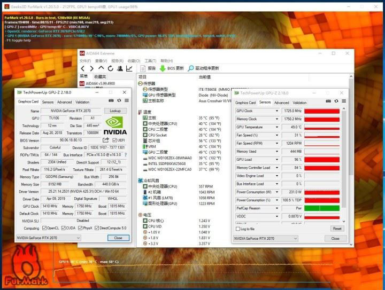Open GPU selector dropdown in left GPU-Z

(x=48, y=238)
